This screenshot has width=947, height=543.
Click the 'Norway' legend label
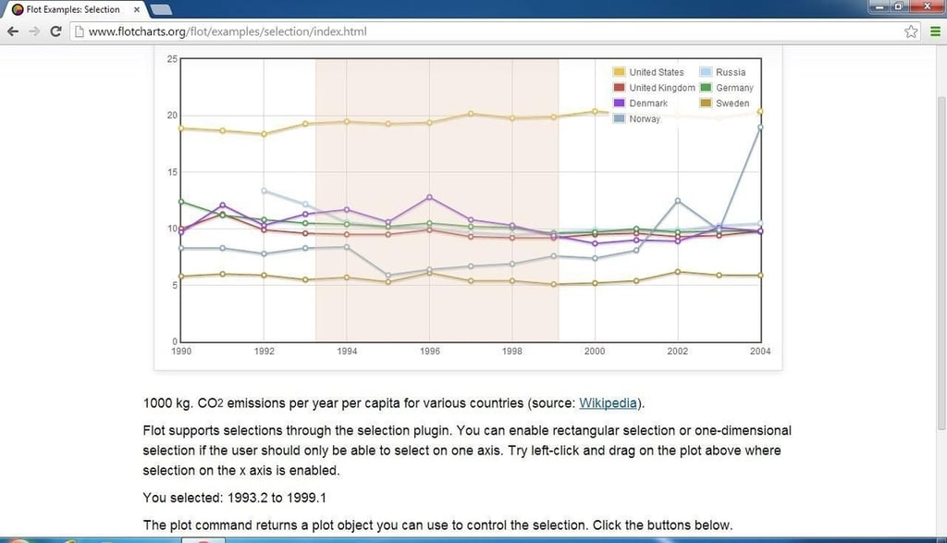645,119
